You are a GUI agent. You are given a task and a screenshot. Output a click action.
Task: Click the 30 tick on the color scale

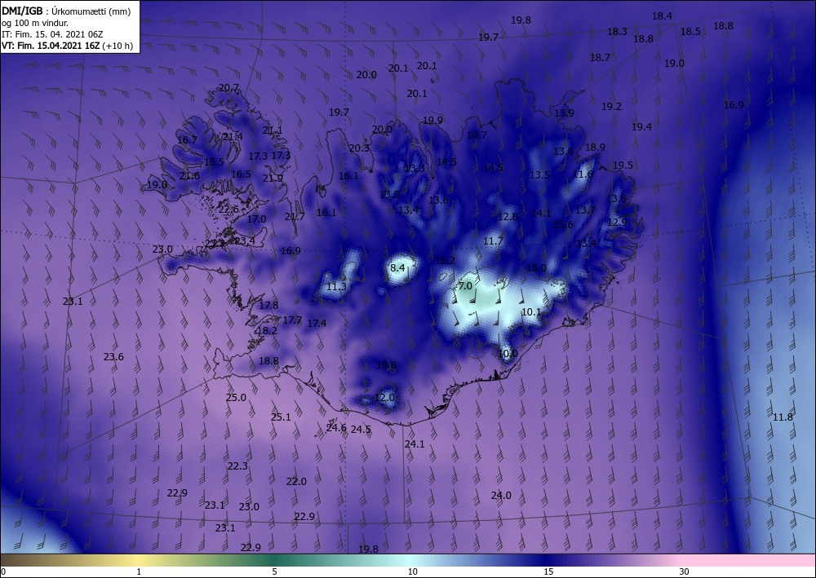684,571
